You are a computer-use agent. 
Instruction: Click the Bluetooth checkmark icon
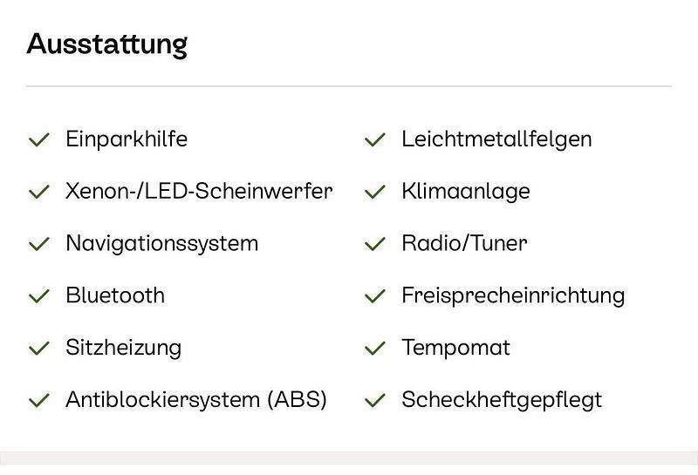pos(39,296)
